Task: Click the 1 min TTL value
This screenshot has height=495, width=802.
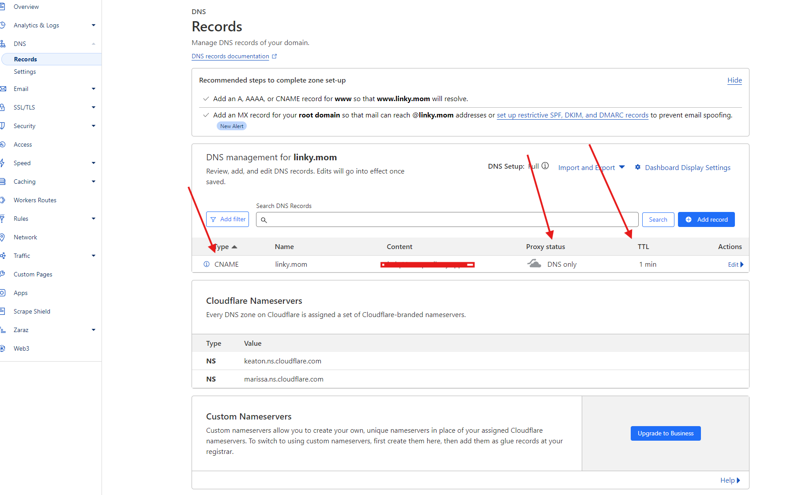Action: click(648, 264)
